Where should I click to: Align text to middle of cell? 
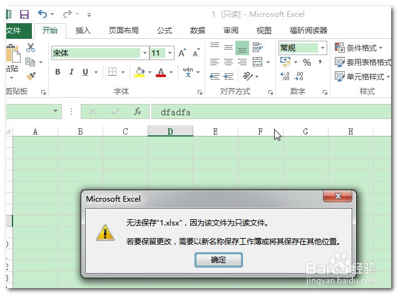(228, 47)
